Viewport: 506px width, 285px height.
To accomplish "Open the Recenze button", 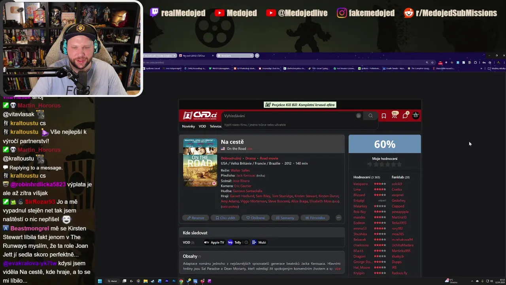I will click(196, 218).
